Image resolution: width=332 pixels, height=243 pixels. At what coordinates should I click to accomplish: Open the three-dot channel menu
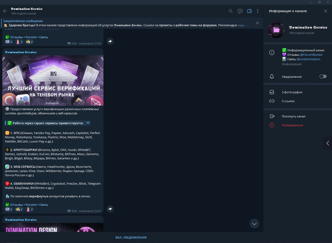coord(258,11)
